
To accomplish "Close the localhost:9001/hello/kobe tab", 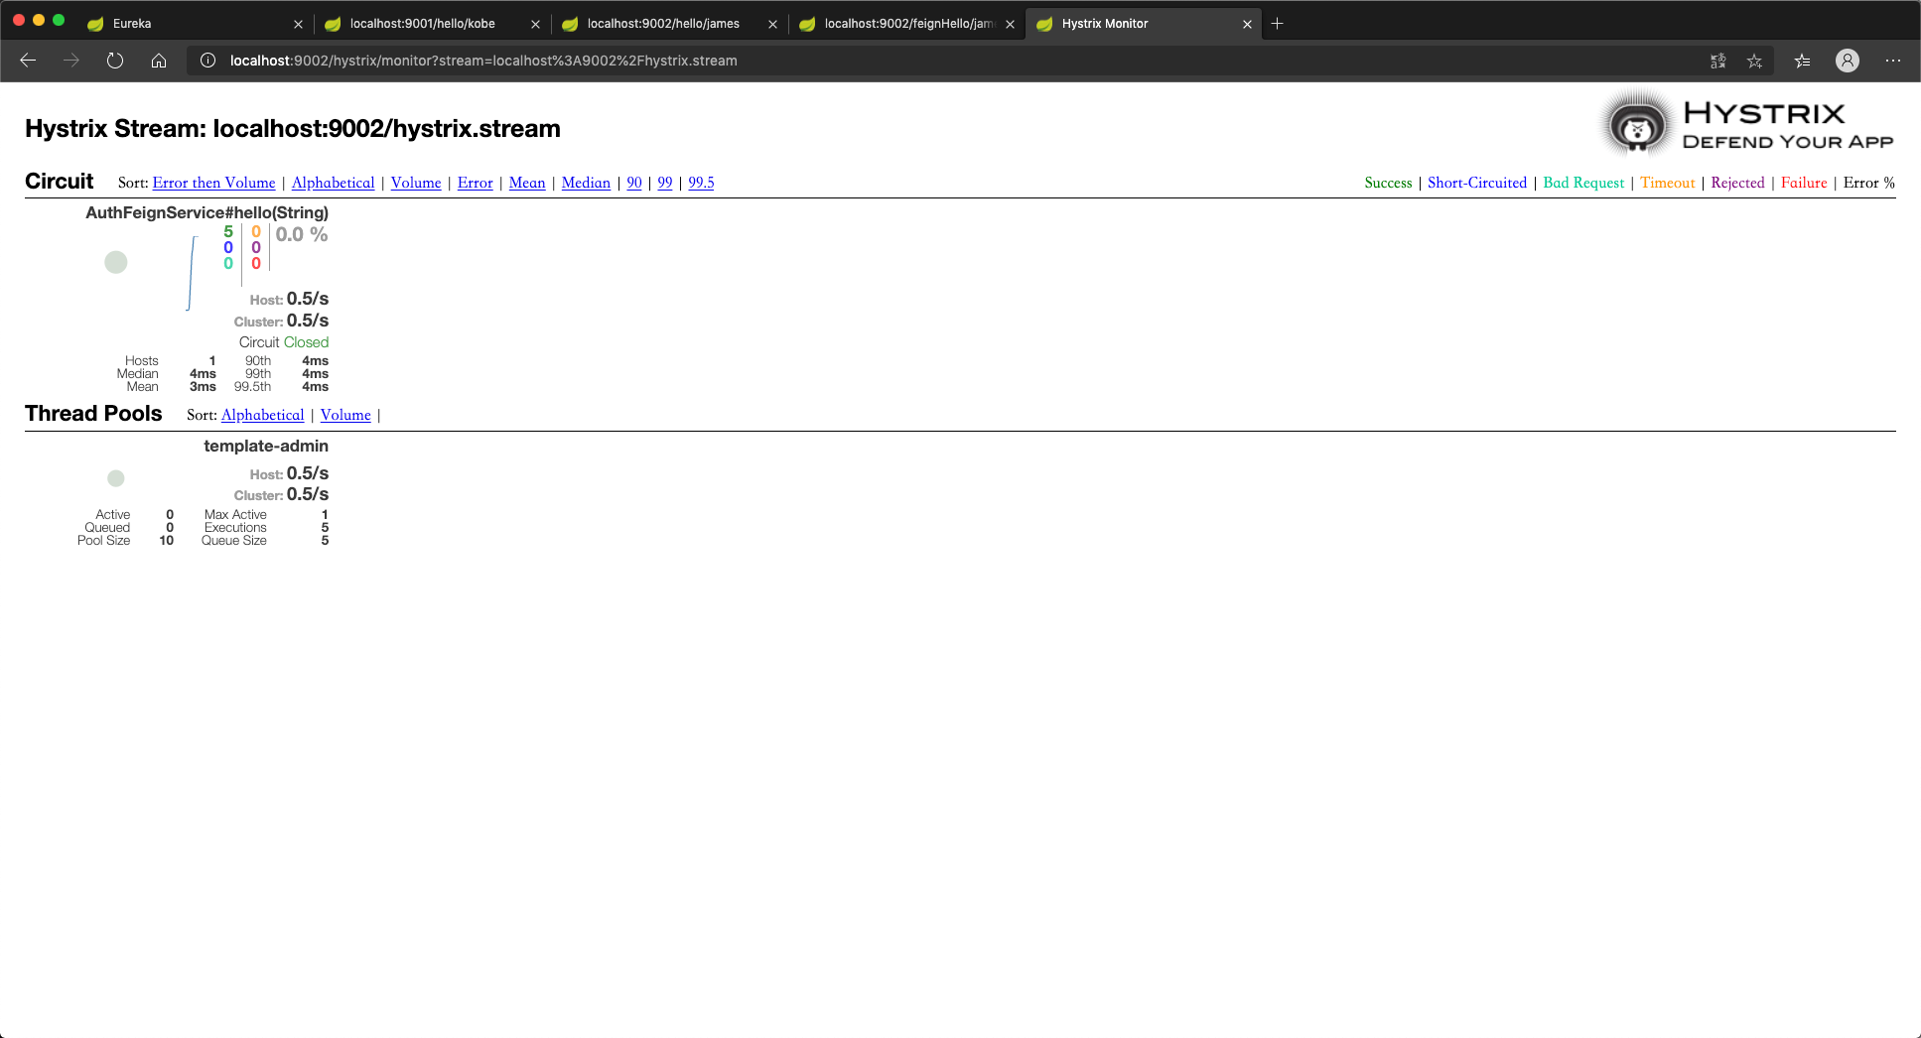I will click(x=535, y=24).
